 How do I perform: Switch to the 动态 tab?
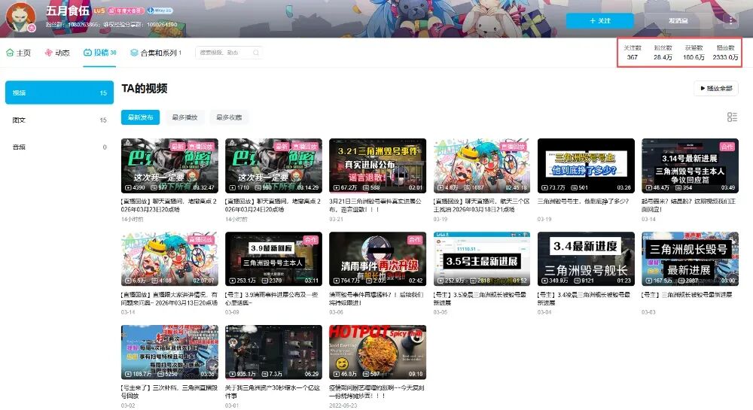click(57, 53)
